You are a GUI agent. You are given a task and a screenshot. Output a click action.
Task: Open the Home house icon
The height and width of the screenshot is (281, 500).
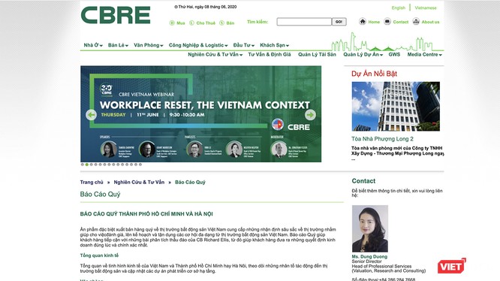tap(363, 21)
